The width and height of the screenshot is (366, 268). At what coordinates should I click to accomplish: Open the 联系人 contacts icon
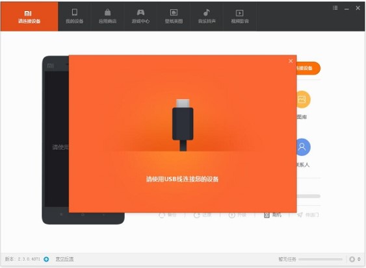coord(304,147)
